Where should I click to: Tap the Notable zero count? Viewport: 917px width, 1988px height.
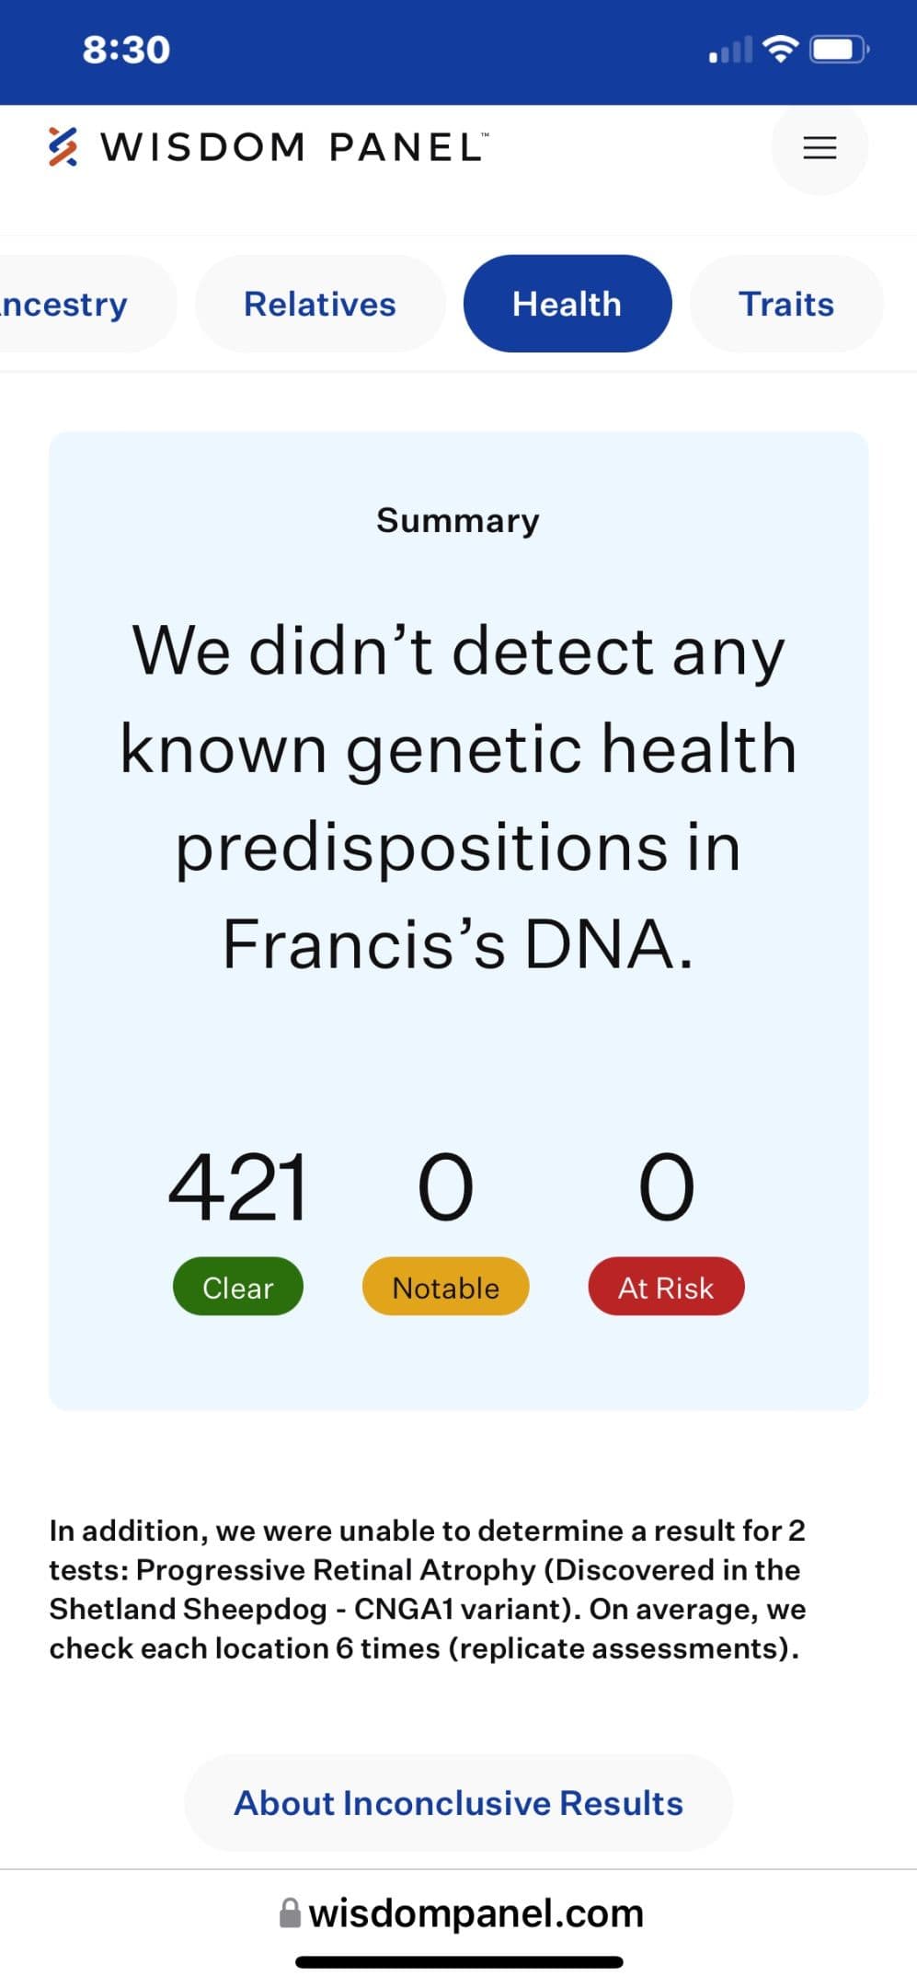(446, 1188)
